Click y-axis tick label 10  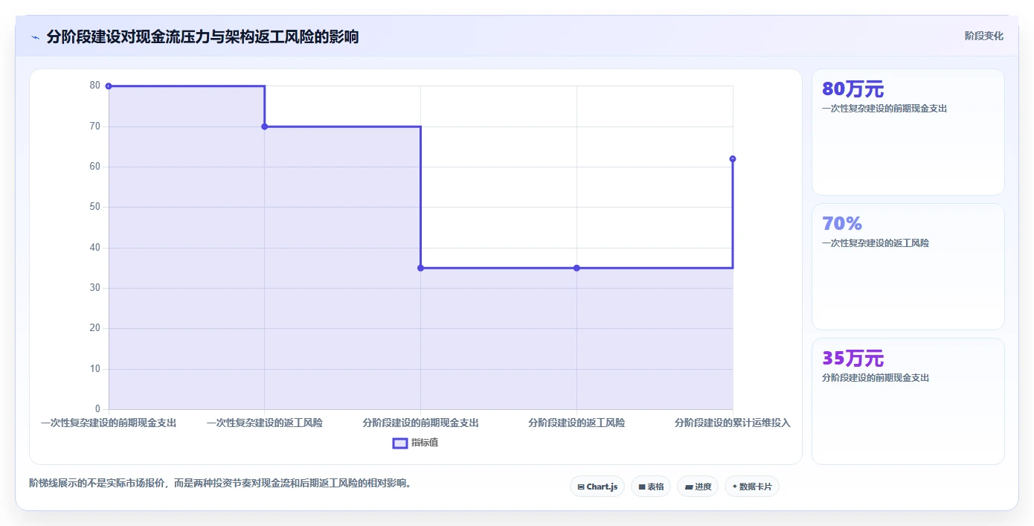[94, 369]
